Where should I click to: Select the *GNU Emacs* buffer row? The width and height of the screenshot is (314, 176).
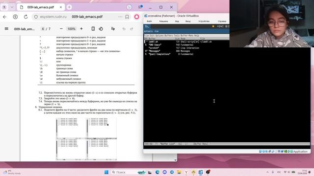coord(169,45)
